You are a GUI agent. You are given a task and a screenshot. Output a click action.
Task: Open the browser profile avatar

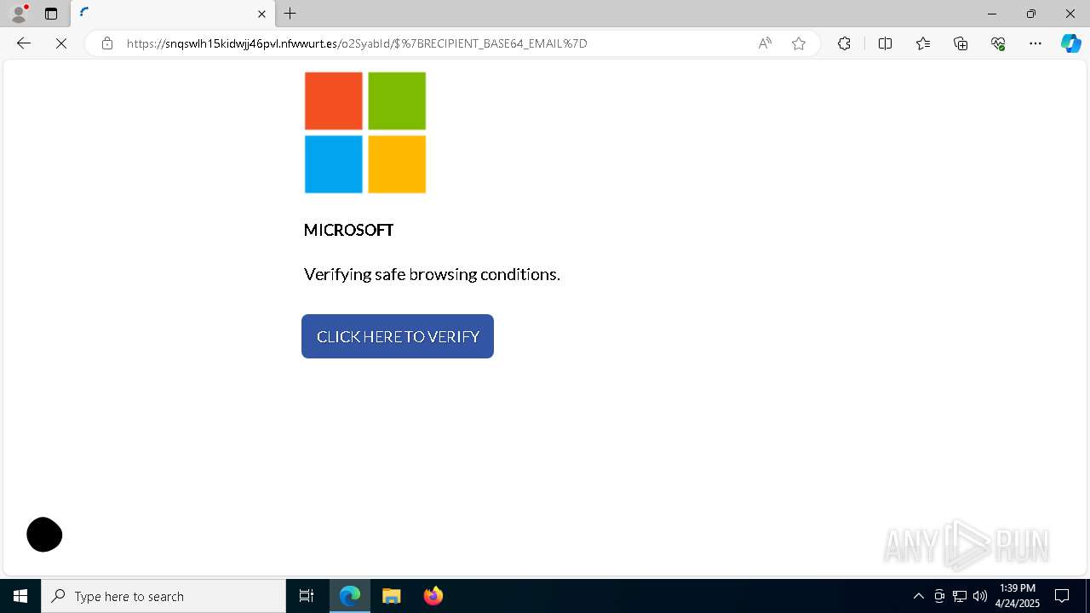coord(19,14)
